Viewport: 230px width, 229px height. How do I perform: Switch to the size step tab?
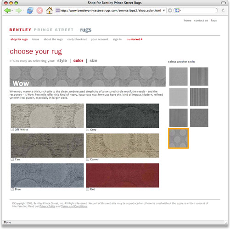pos(93,60)
